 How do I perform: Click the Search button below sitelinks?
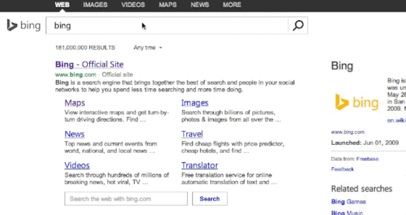tap(210, 199)
